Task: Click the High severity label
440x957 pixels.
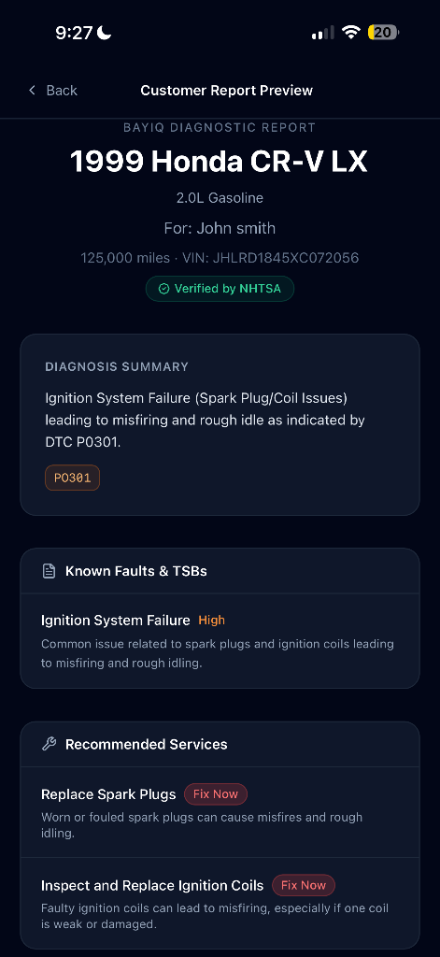Action: pos(212,621)
